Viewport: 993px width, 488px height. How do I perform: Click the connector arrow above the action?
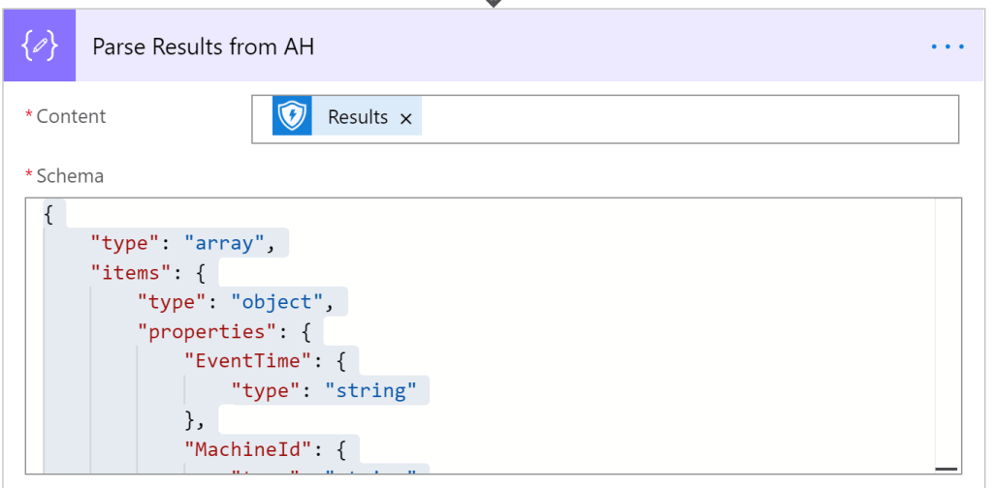[x=494, y=4]
